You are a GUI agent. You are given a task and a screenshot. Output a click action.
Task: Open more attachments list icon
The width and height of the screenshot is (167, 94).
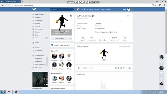124,68
